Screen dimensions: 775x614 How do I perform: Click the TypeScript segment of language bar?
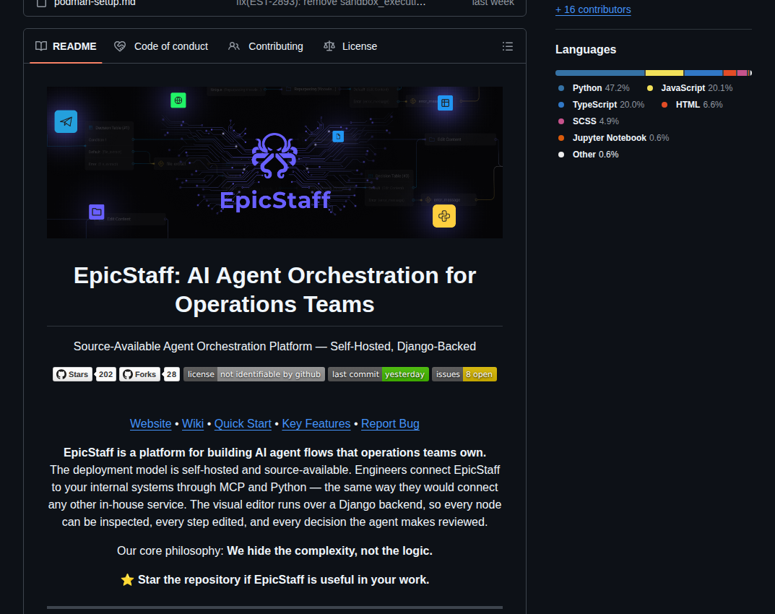(x=703, y=73)
